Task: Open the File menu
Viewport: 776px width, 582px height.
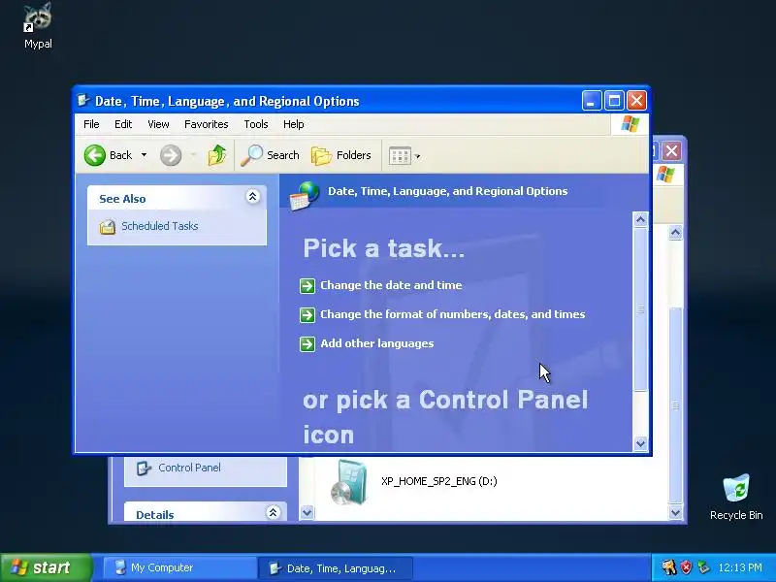Action: [91, 124]
